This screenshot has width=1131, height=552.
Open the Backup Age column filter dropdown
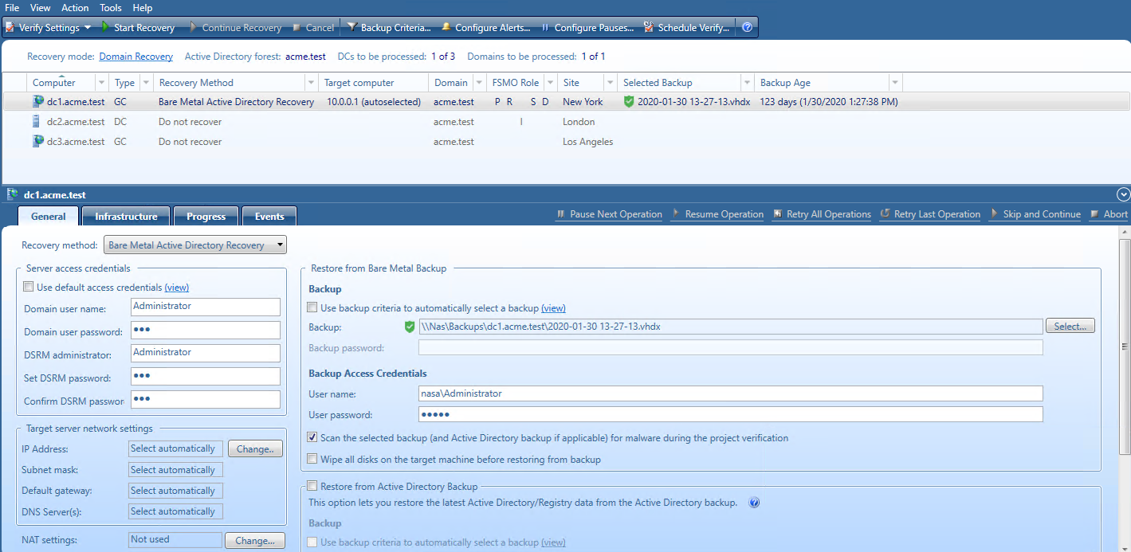pyautogui.click(x=895, y=83)
